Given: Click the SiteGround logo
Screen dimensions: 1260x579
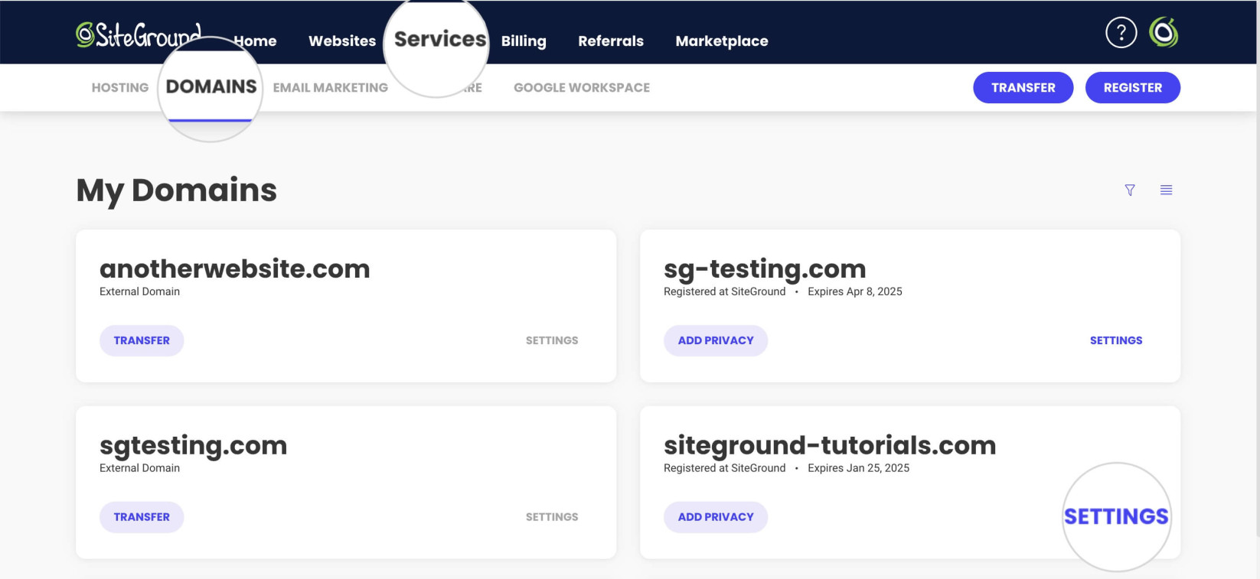Looking at the screenshot, I should (x=139, y=35).
